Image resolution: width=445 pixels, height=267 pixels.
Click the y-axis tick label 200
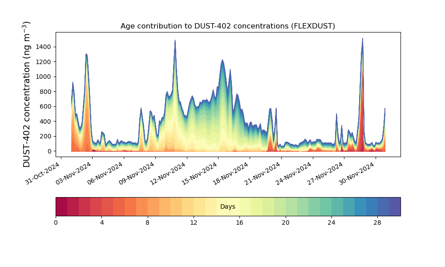[x=45, y=136]
